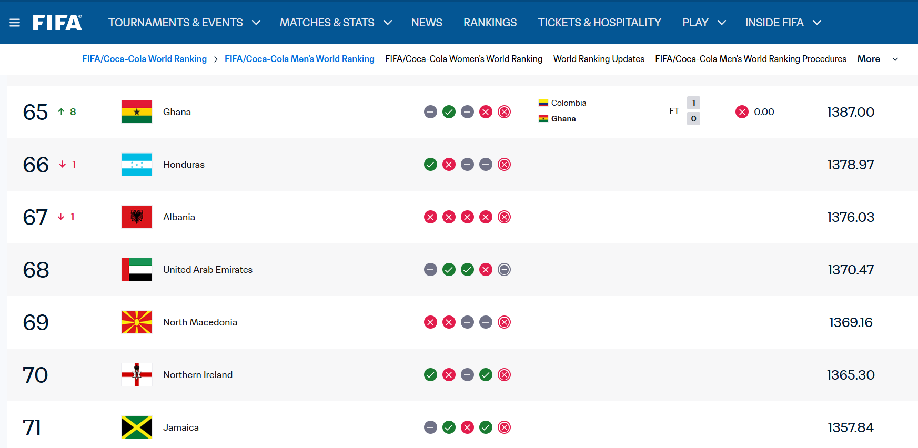Screen dimensions: 918x448
Task: Select the North Macedonia ranking row
Action: (462, 322)
